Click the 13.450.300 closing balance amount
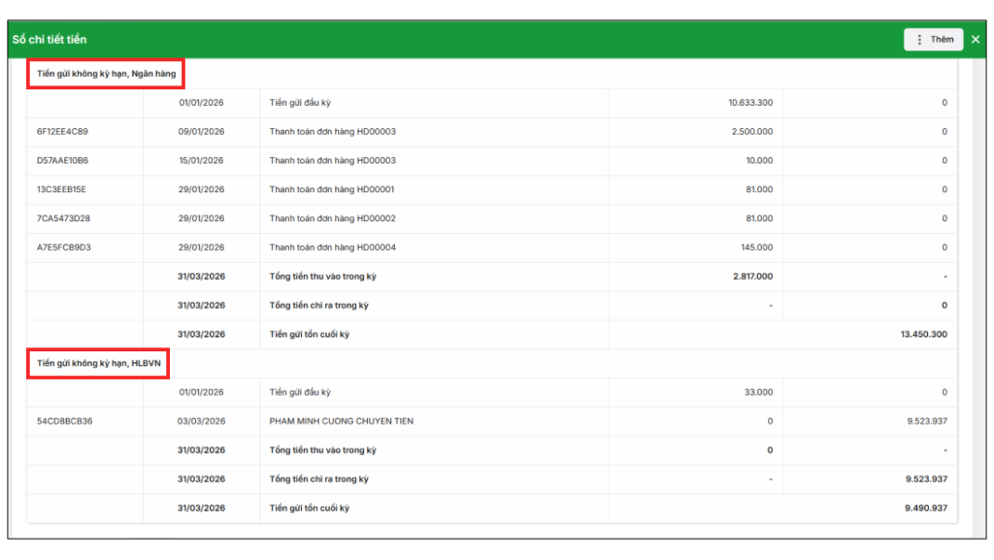 point(923,335)
